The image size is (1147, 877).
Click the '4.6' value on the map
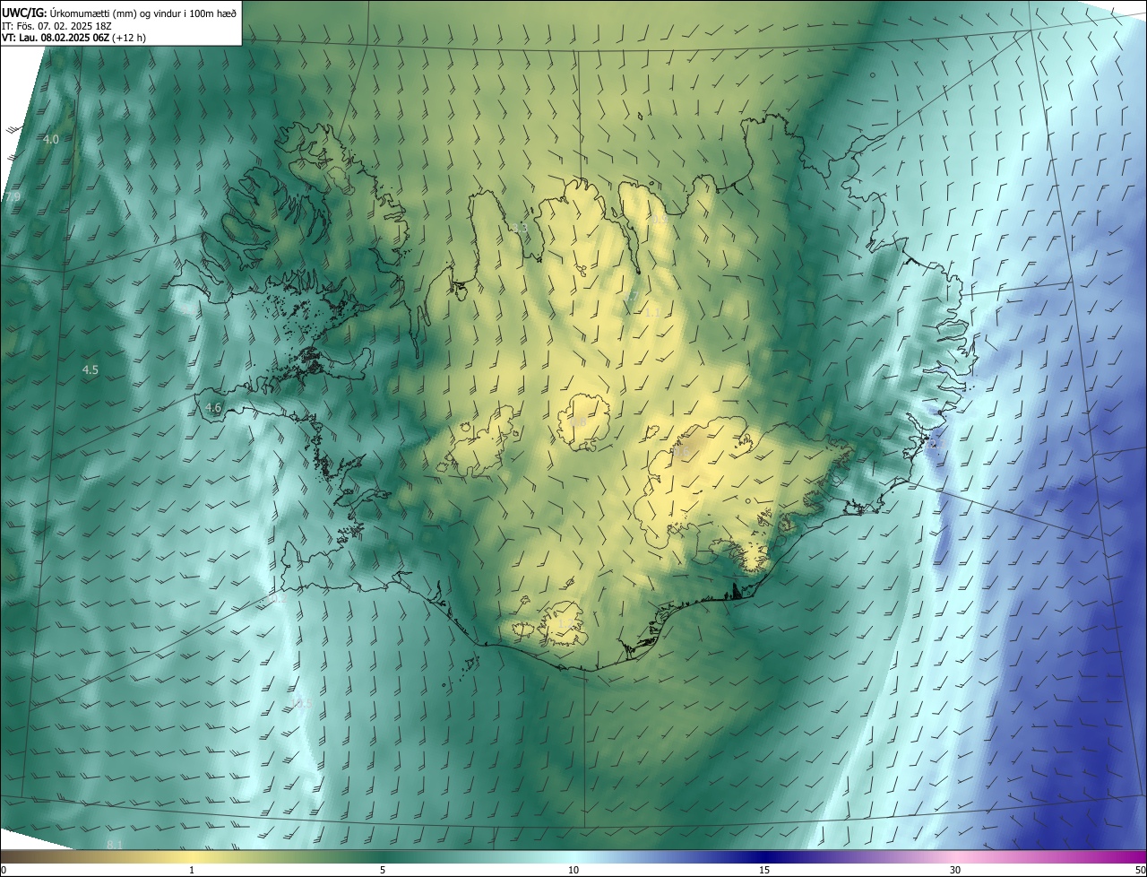(213, 407)
